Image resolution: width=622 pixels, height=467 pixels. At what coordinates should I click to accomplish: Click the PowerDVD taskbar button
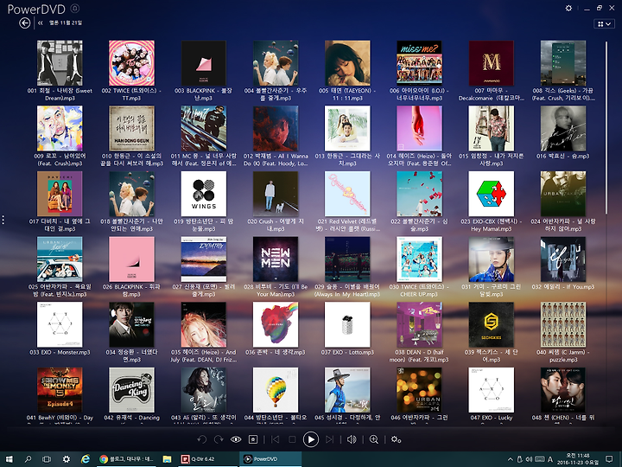270,459
